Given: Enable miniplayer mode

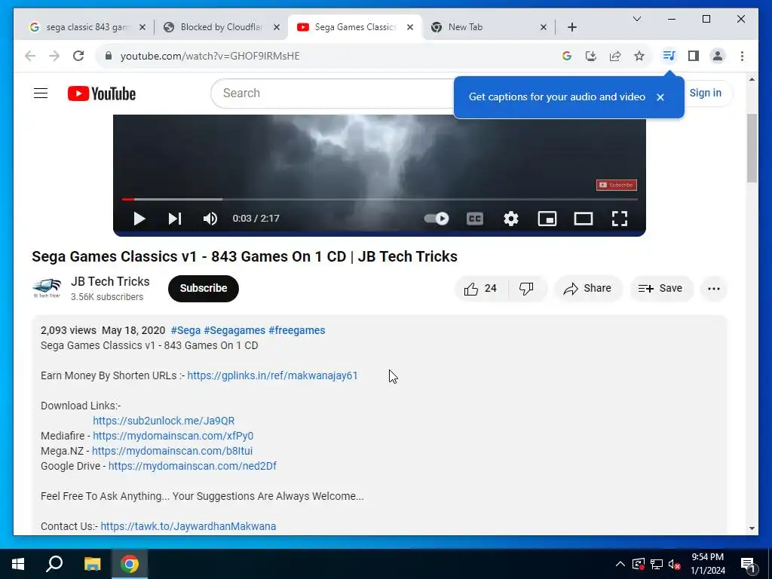Looking at the screenshot, I should (x=547, y=219).
